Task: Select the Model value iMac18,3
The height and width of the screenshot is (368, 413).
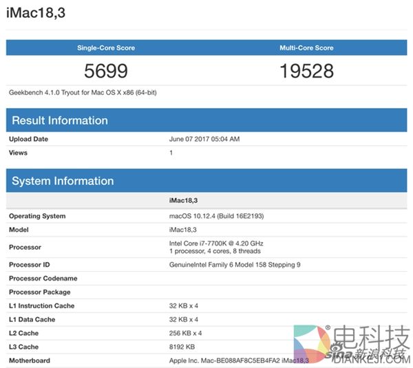Action: pos(183,230)
